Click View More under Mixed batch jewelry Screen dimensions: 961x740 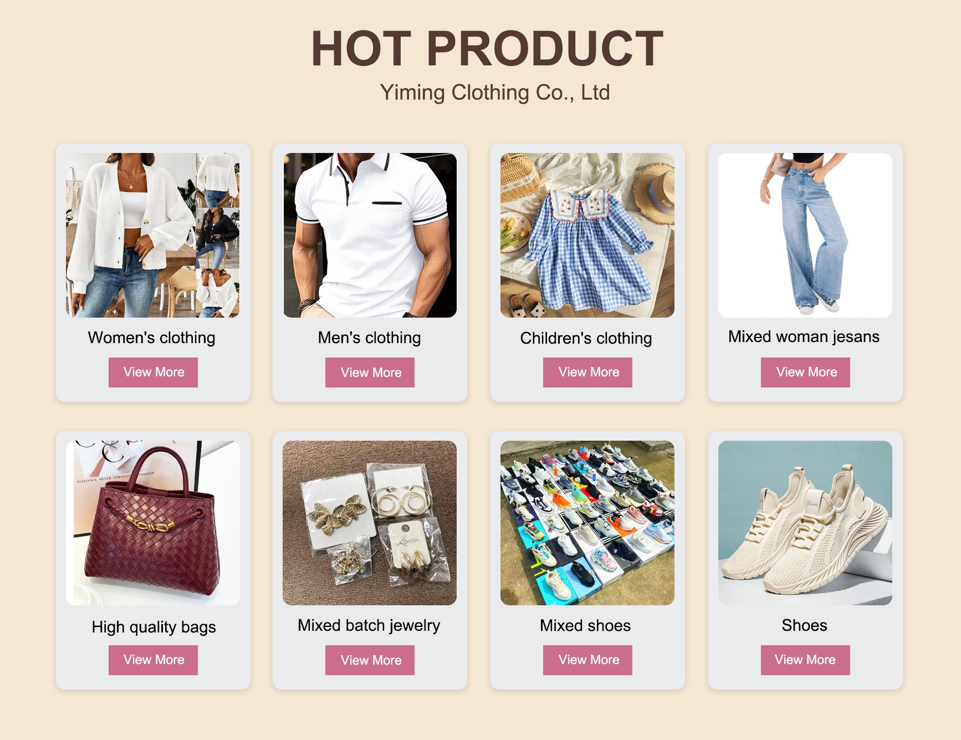click(370, 660)
